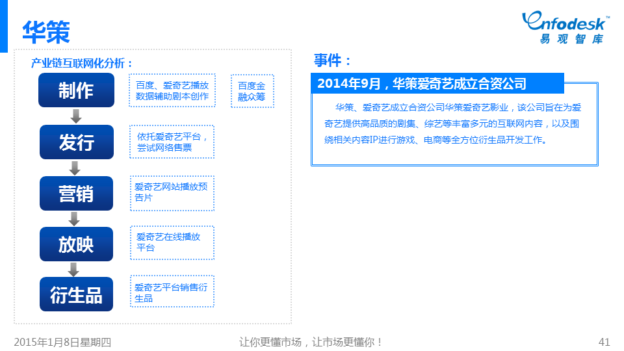Click the 营销 stage block
The height and width of the screenshot is (351, 624).
(x=76, y=194)
